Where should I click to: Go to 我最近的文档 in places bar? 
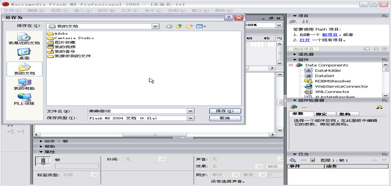point(24,39)
